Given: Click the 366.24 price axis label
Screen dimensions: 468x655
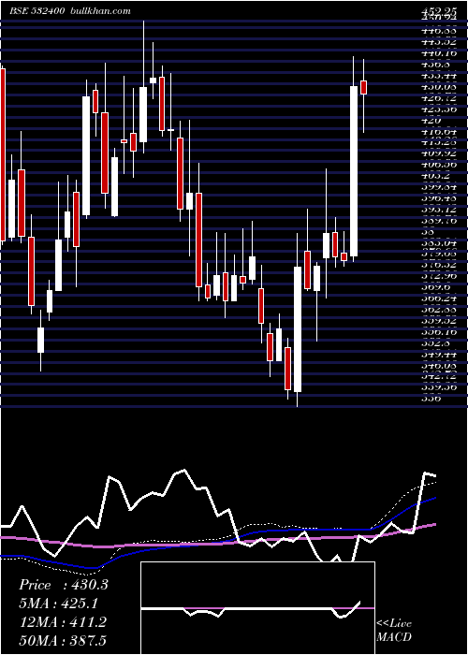Looking at the screenshot, I should pos(438,298).
